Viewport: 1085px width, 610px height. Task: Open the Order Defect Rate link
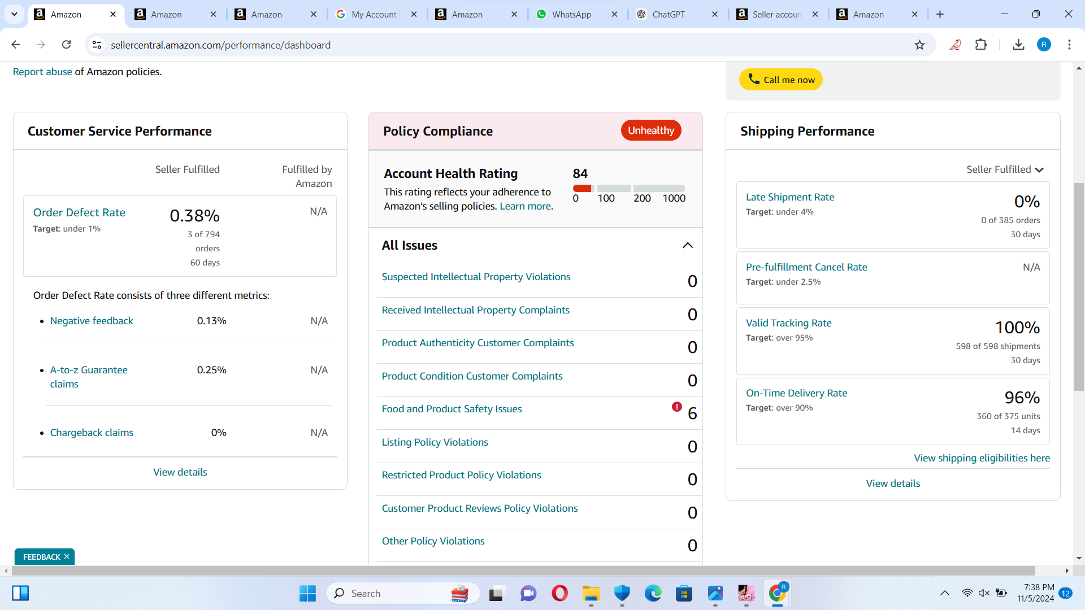(x=79, y=212)
